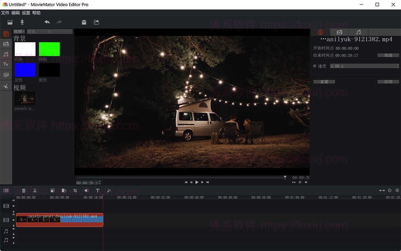Click the microphone voice-over record icon
Viewport: 401px width, 251px height.
[22, 22]
